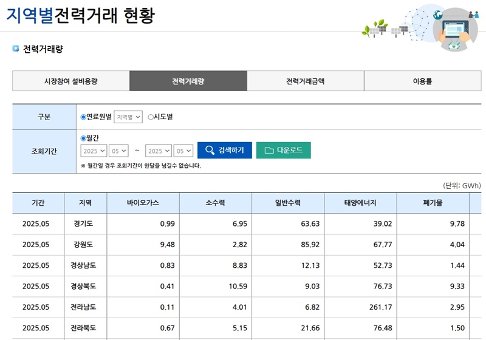Click the 1.50 waste value for 전라북도

pos(457,328)
